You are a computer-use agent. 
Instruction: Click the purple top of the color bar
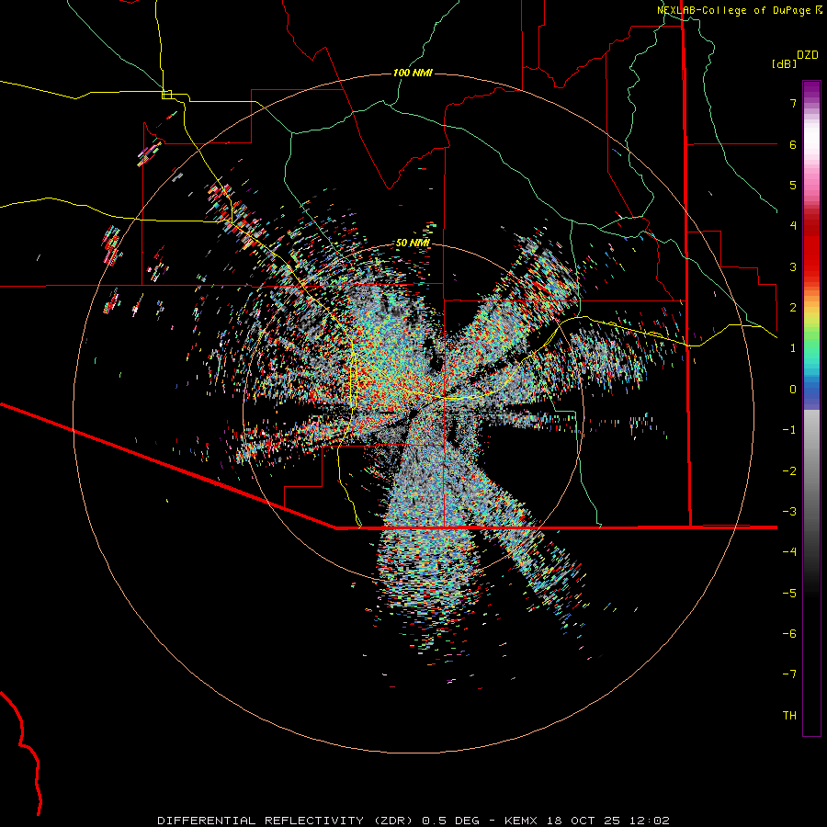point(811,88)
